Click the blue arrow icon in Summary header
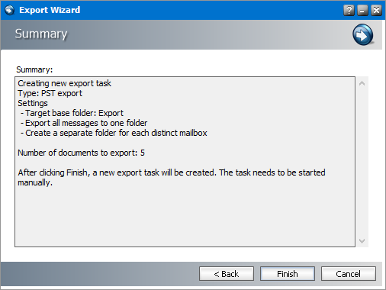The image size is (386, 290). pos(363,34)
